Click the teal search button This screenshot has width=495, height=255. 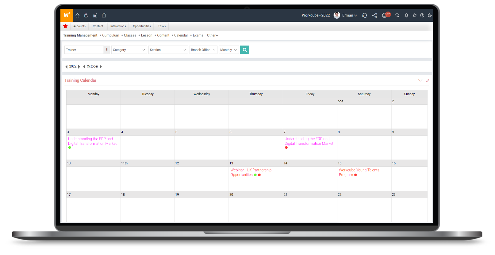pos(244,50)
